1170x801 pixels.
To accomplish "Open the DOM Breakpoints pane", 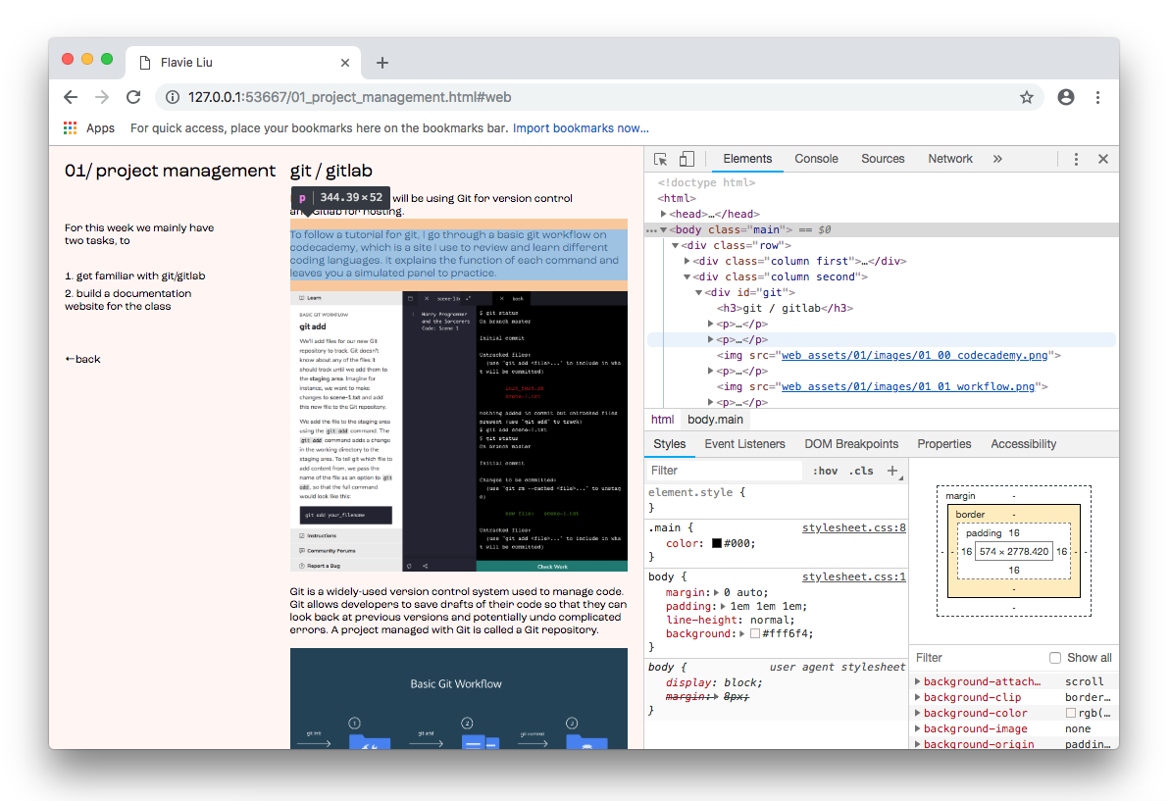I will coord(851,444).
